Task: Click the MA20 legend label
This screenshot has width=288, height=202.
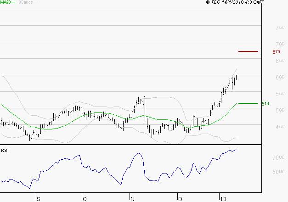Action: tap(5, 3)
